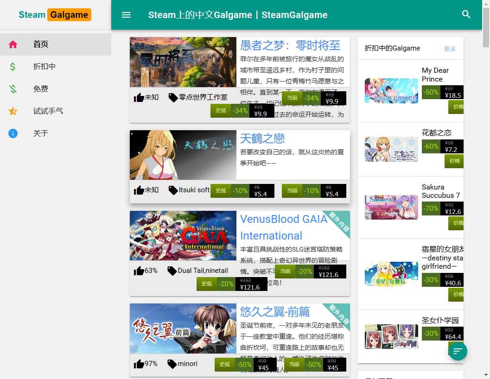The height and width of the screenshot is (379, 490).
Task: Click 额外内容 ribbon on VenusBlood GAIA card
Action: (x=339, y=221)
